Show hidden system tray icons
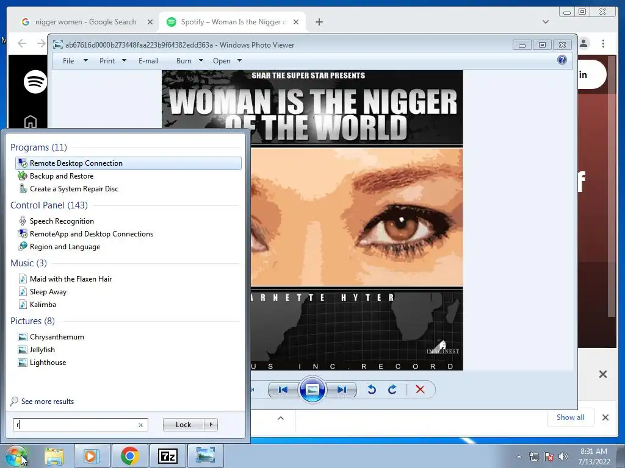The height and width of the screenshot is (468, 625). coord(519,456)
